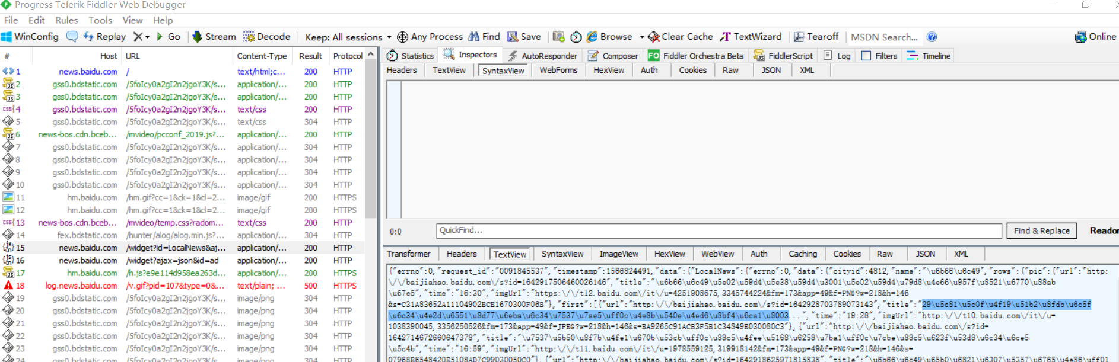The width and height of the screenshot is (1119, 362).
Task: Open the WebView response tab
Action: [718, 254]
